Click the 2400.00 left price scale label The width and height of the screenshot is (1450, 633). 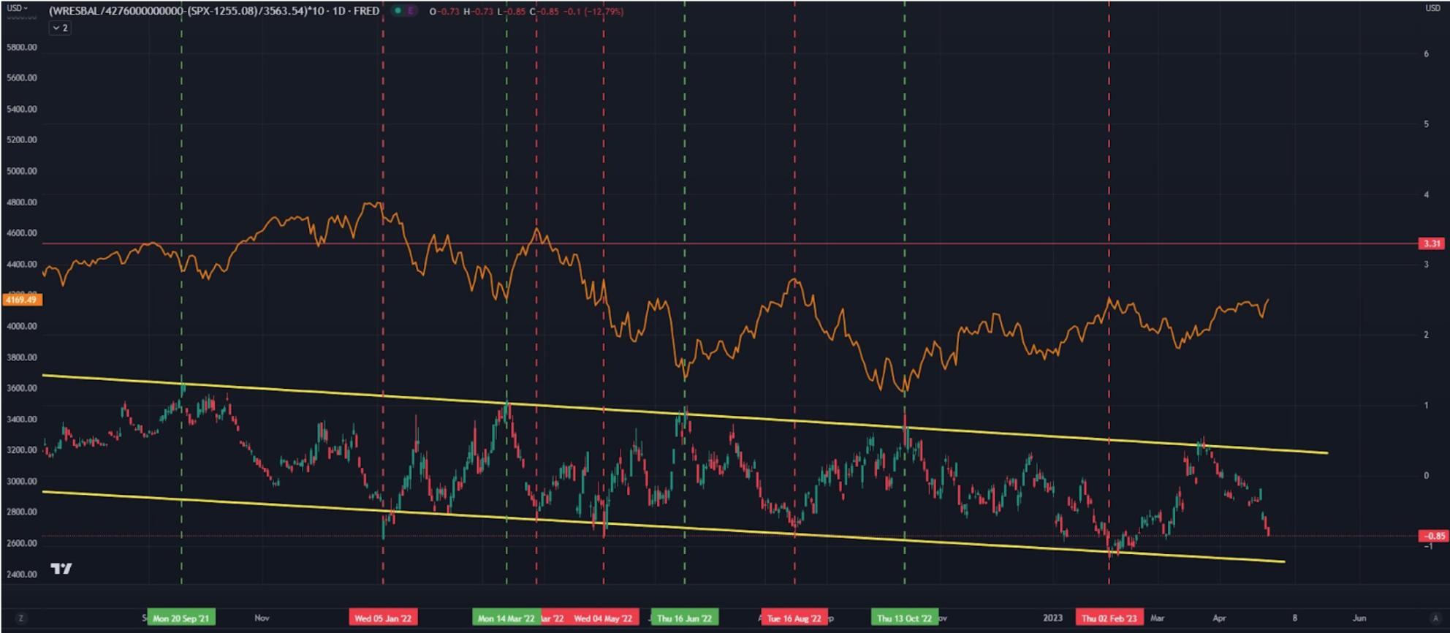click(21, 575)
